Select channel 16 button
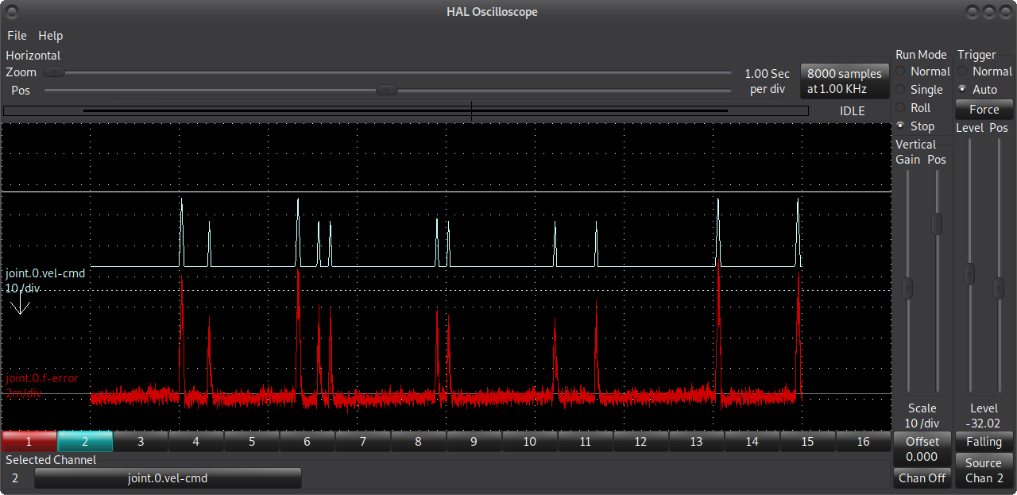This screenshot has height=495, width=1017. [x=864, y=441]
